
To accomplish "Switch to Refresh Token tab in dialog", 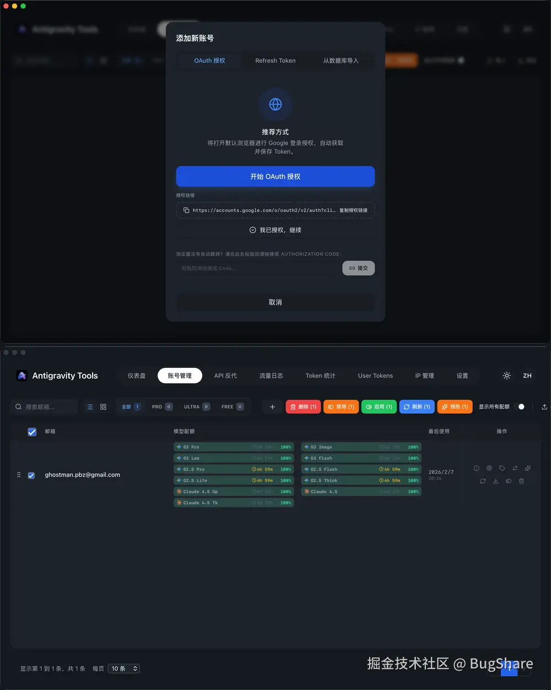I will pyautogui.click(x=275, y=61).
